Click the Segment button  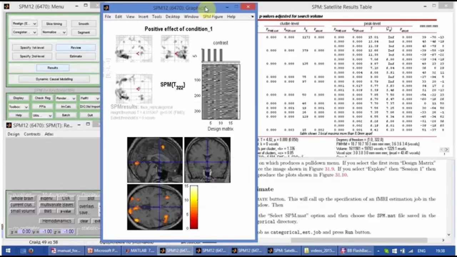[x=84, y=32]
